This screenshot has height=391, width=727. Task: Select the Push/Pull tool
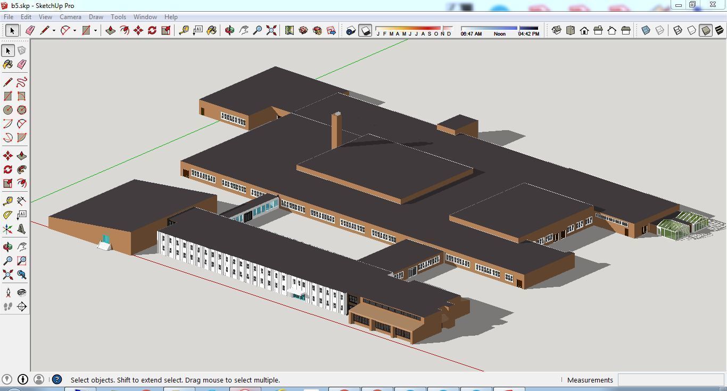click(21, 155)
